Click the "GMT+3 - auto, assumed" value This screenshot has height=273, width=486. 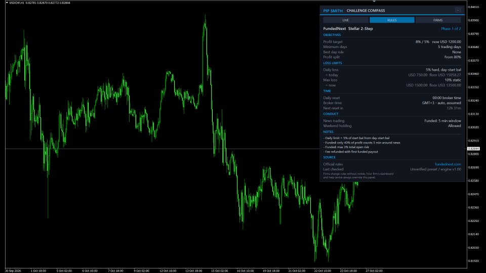click(441, 103)
